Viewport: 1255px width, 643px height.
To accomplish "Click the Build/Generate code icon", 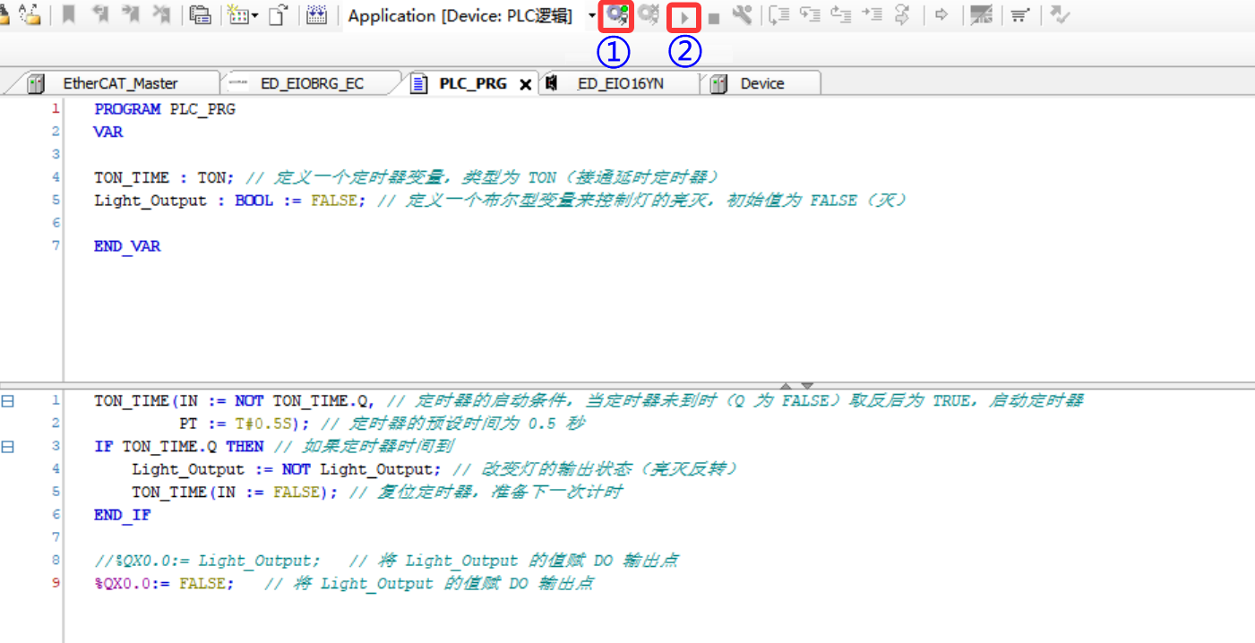I will 316,16.
